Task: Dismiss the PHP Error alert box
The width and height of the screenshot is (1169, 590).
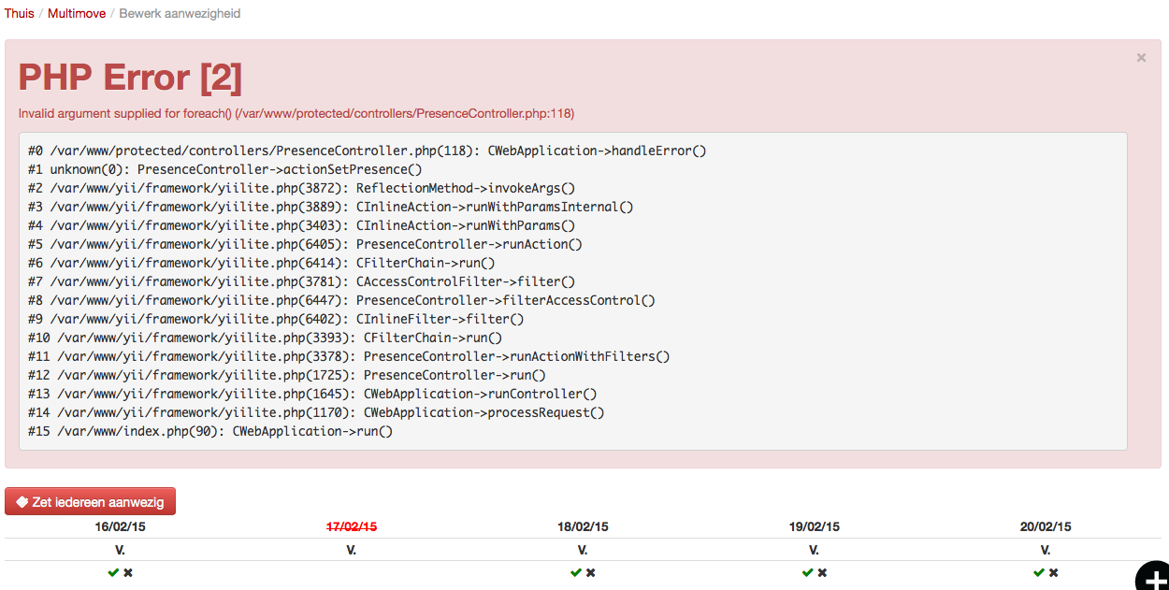Action: tap(1141, 58)
